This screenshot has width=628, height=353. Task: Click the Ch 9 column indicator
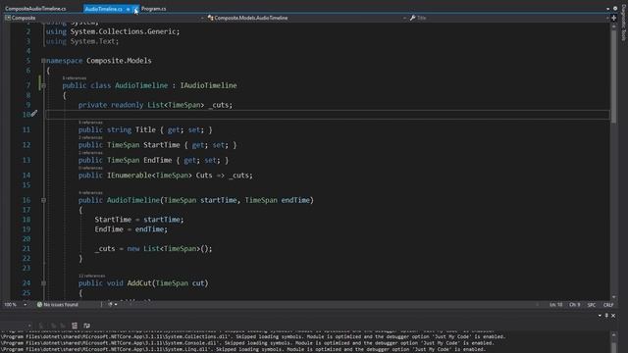(x=574, y=305)
